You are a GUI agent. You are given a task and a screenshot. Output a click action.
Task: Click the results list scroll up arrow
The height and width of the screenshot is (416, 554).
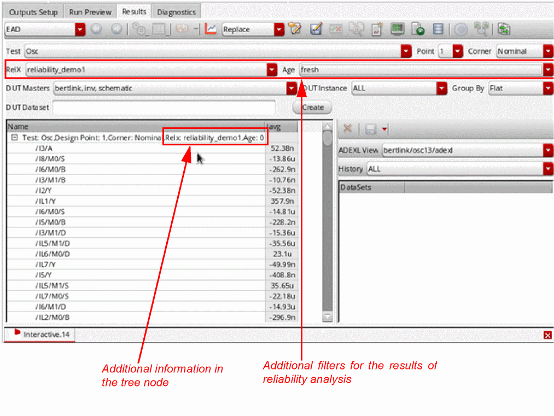328,127
